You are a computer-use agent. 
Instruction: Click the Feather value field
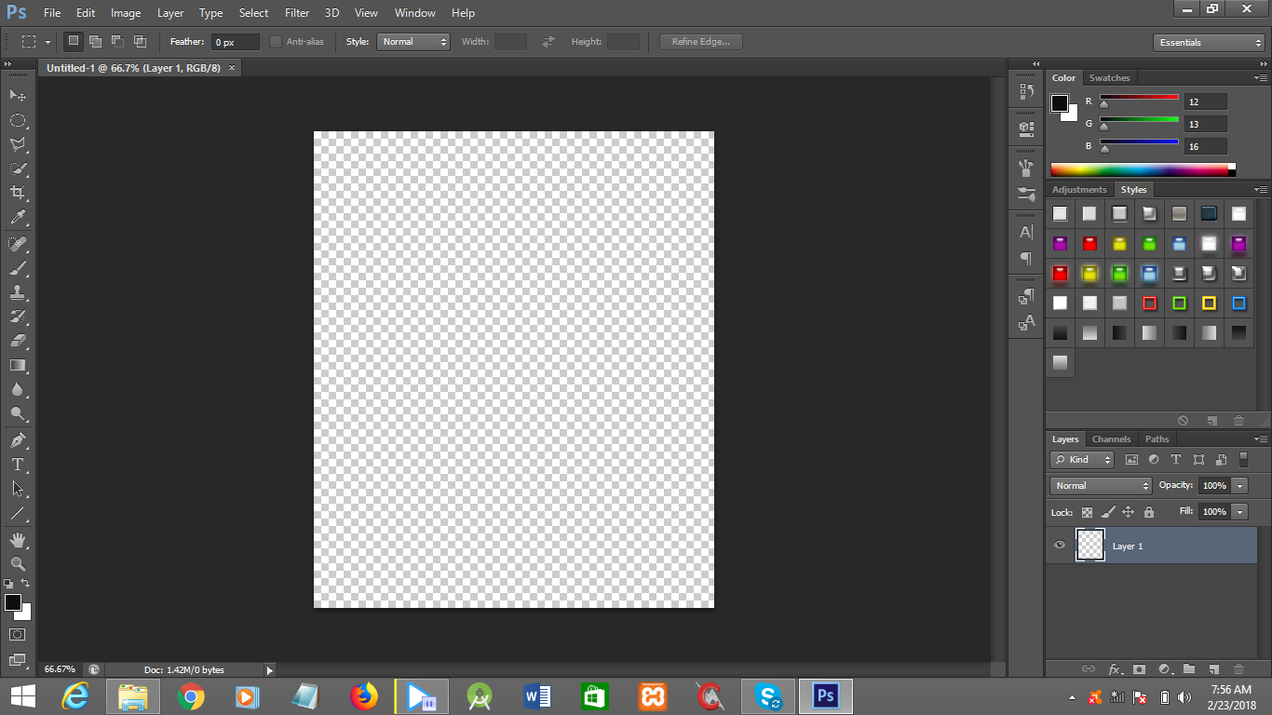coord(236,42)
